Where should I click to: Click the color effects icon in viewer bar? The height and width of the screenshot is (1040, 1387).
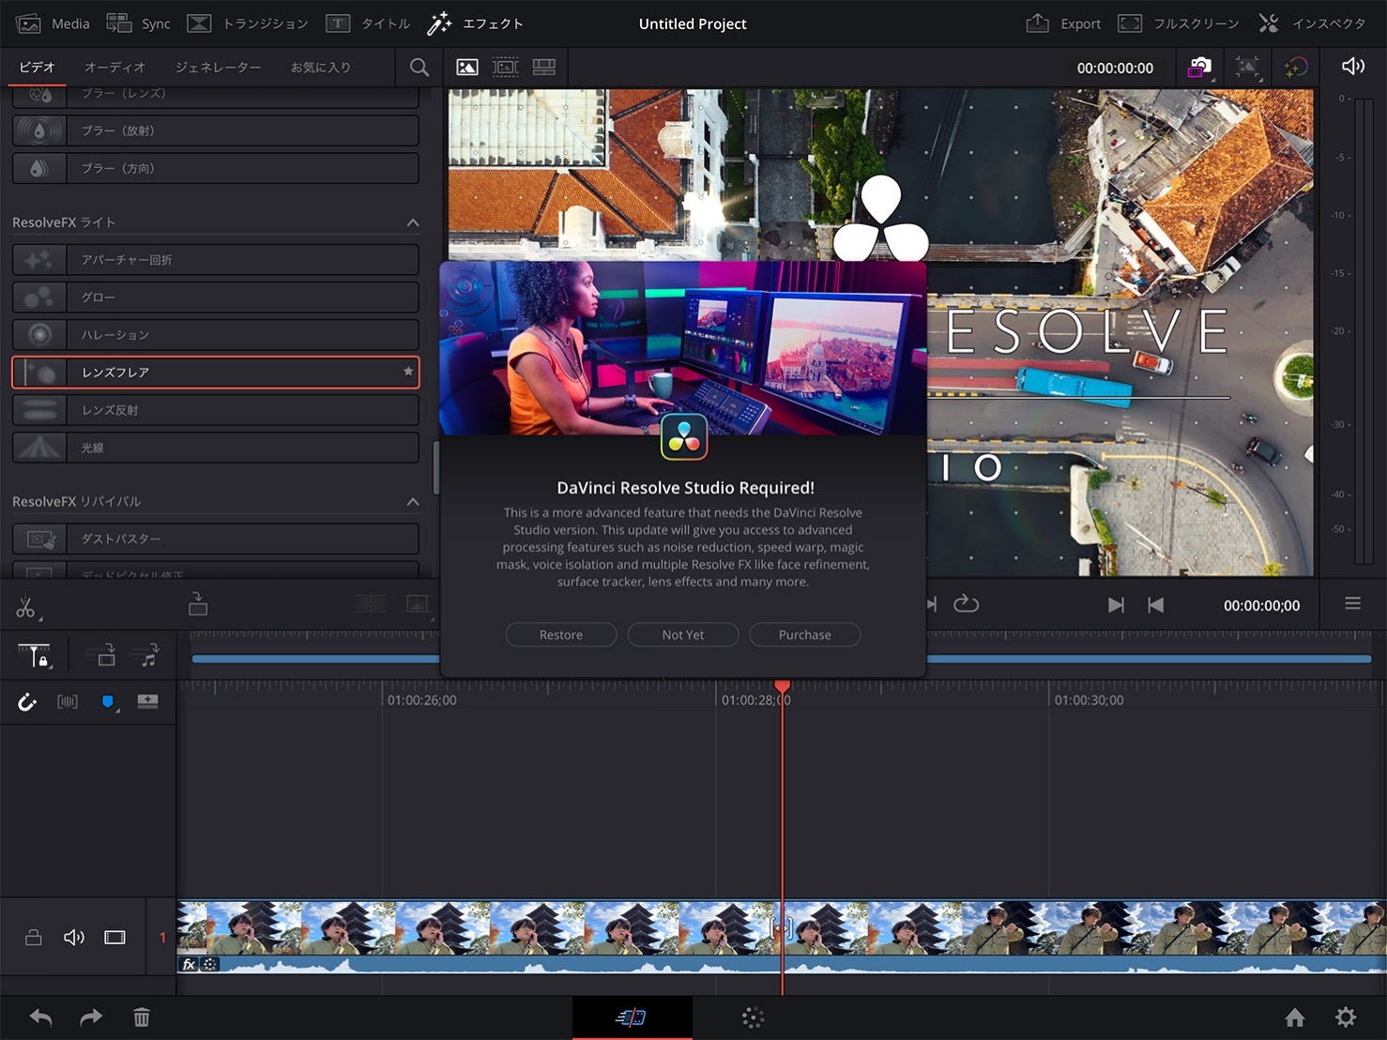(1296, 67)
